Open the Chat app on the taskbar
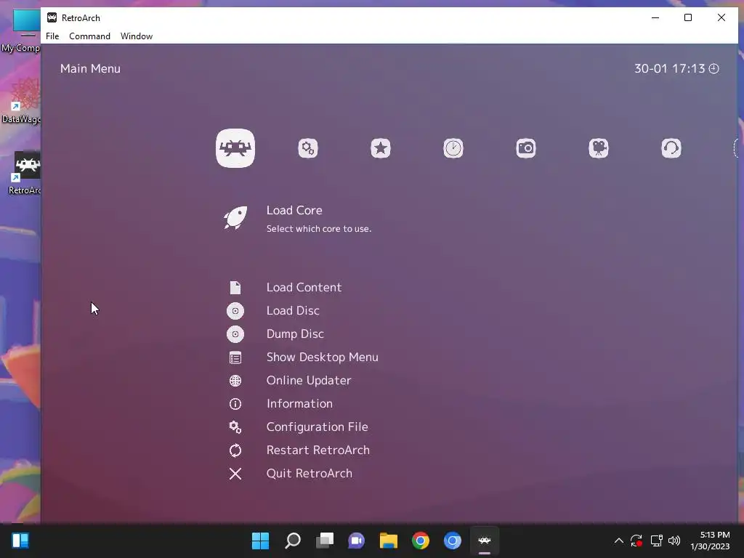The image size is (744, 558). click(356, 541)
